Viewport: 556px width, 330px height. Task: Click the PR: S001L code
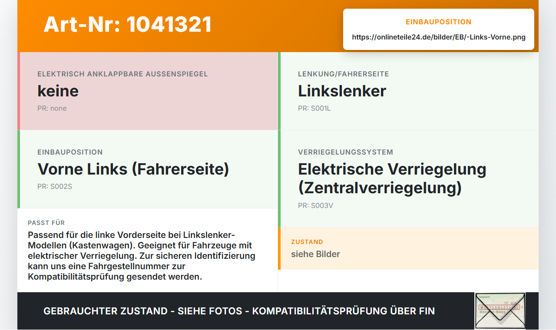[314, 109]
